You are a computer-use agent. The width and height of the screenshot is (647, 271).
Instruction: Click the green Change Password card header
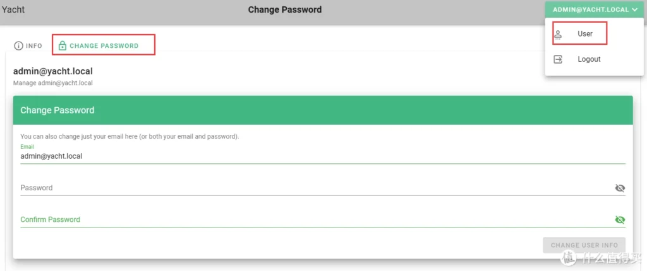tap(322, 110)
